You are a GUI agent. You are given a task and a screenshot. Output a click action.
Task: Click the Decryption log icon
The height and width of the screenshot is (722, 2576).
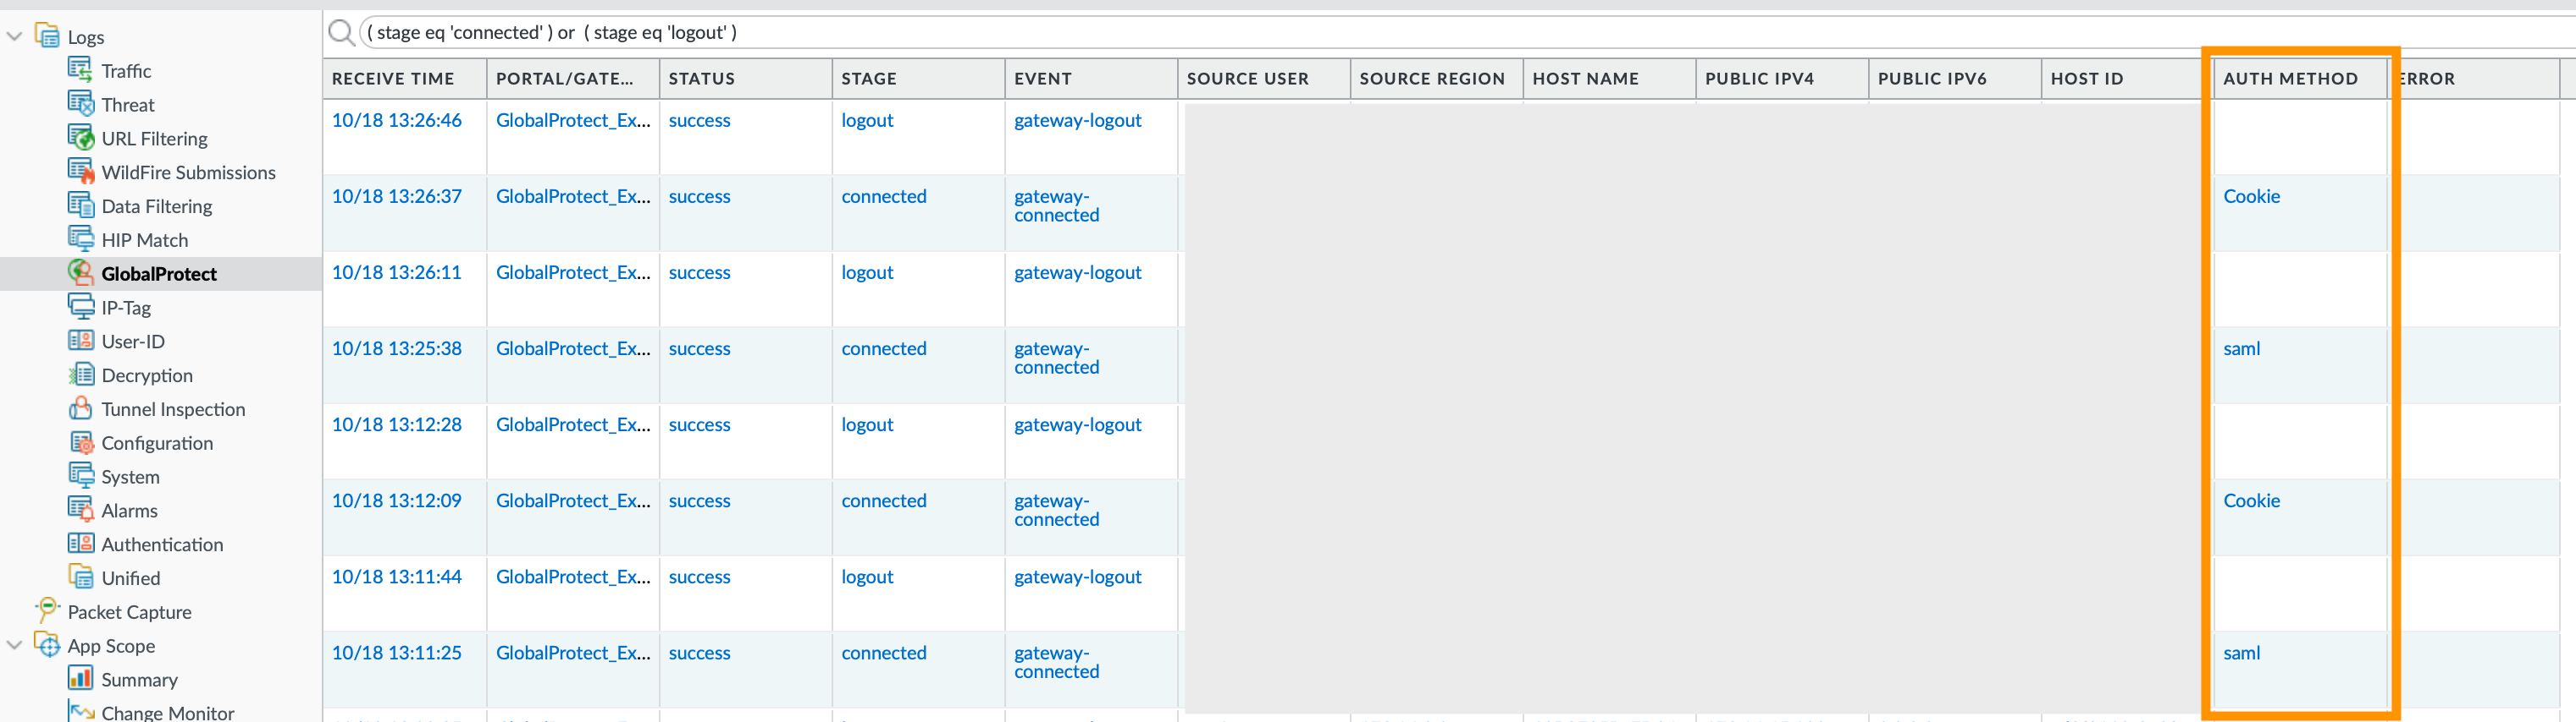pos(80,375)
